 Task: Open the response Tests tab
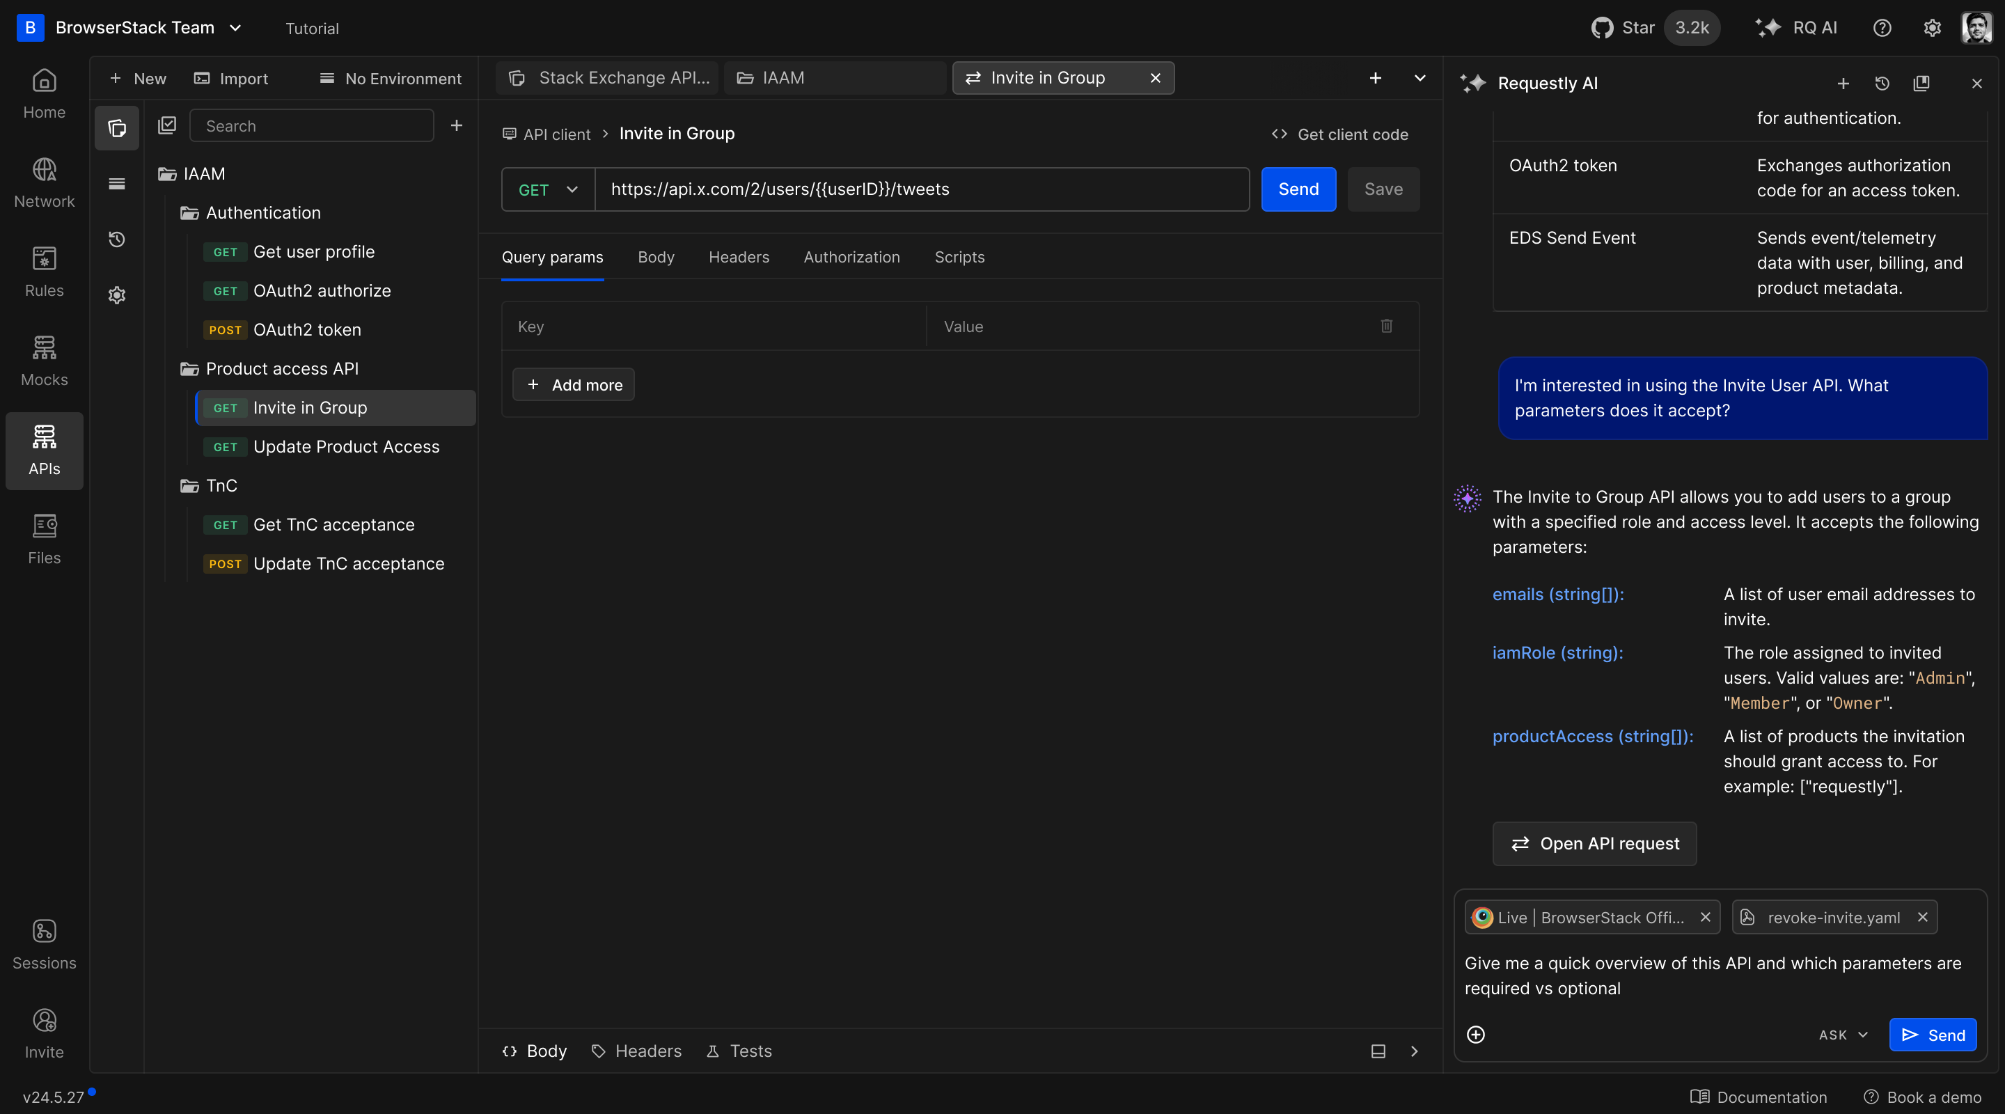point(739,1051)
